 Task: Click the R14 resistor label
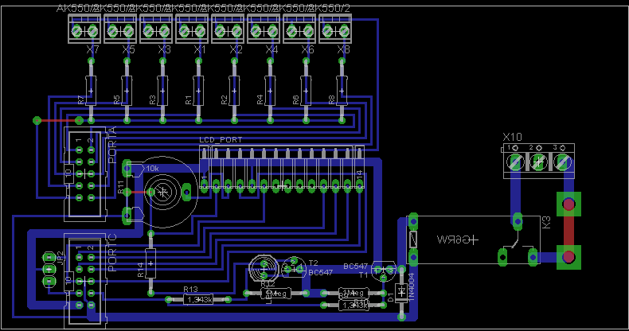[x=140, y=270]
